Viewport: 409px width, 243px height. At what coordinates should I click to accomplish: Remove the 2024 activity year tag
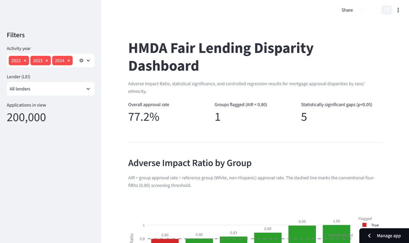tap(69, 60)
